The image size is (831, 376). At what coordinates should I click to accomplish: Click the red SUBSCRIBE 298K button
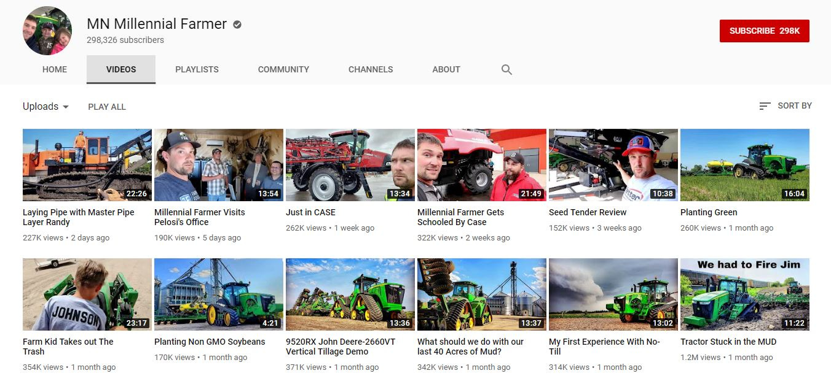click(x=765, y=31)
